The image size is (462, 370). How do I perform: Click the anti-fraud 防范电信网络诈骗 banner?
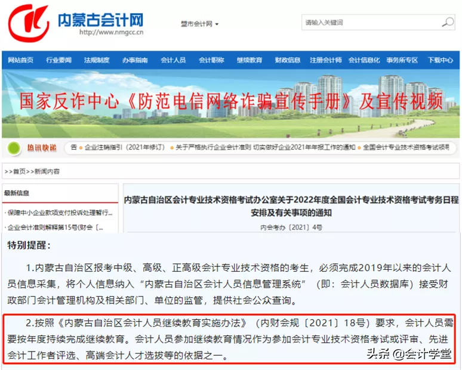[231, 104]
